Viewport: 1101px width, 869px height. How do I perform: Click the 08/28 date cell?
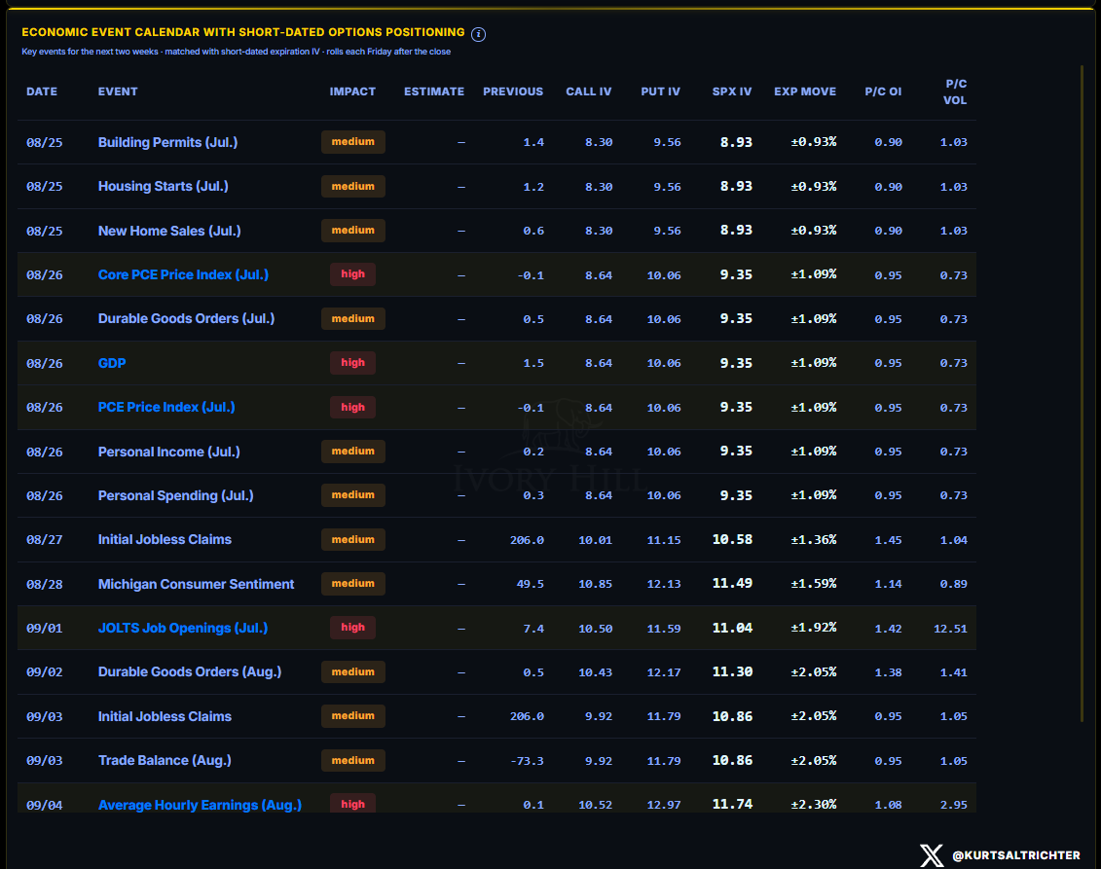(44, 584)
